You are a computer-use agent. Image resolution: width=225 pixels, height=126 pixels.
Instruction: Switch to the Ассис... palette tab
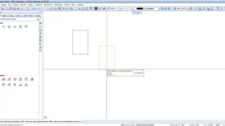12,16
